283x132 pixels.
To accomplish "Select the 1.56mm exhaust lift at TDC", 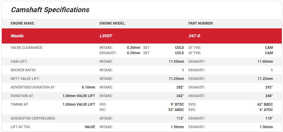I will [x=266, y=127].
